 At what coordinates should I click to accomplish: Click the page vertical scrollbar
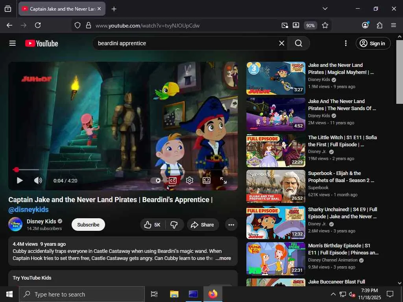click(x=399, y=72)
